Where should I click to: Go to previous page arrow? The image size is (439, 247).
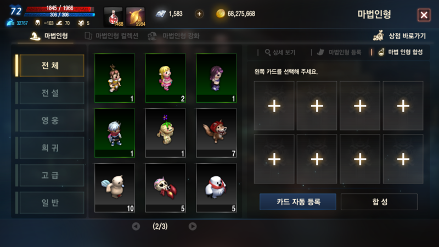(136, 226)
